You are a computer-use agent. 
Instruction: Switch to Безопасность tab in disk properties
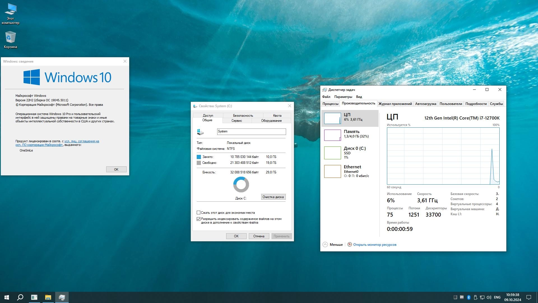(x=243, y=116)
